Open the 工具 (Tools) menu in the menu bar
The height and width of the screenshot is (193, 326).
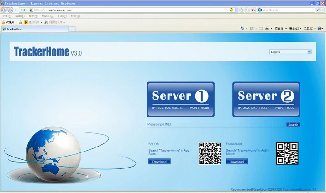click(x=62, y=16)
